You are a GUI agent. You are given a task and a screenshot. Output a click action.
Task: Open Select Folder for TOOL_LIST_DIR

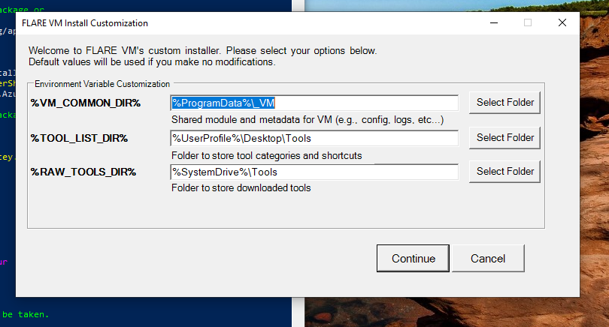[505, 137]
